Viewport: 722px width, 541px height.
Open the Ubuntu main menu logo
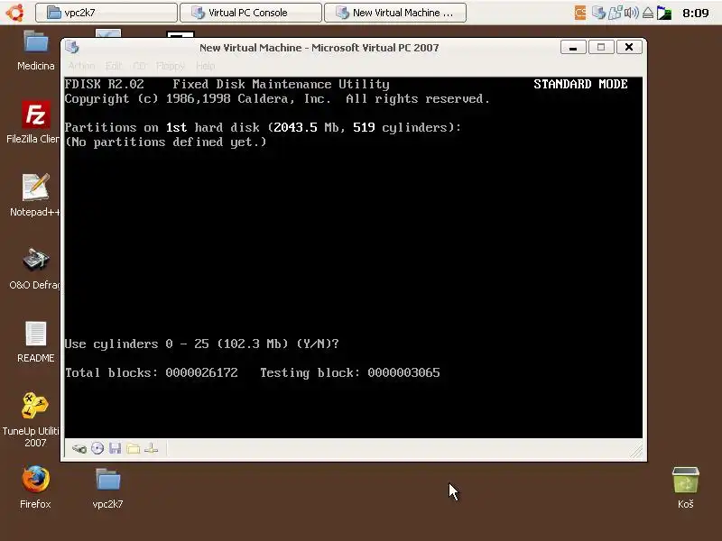[x=15, y=13]
